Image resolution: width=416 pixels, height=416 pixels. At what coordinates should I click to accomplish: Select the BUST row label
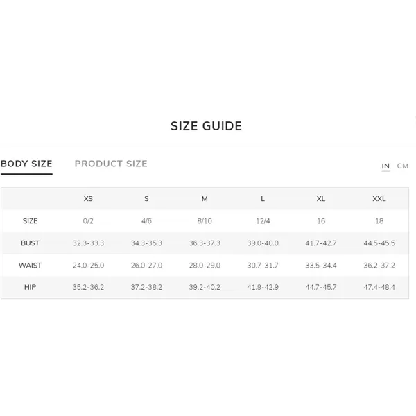click(x=30, y=243)
